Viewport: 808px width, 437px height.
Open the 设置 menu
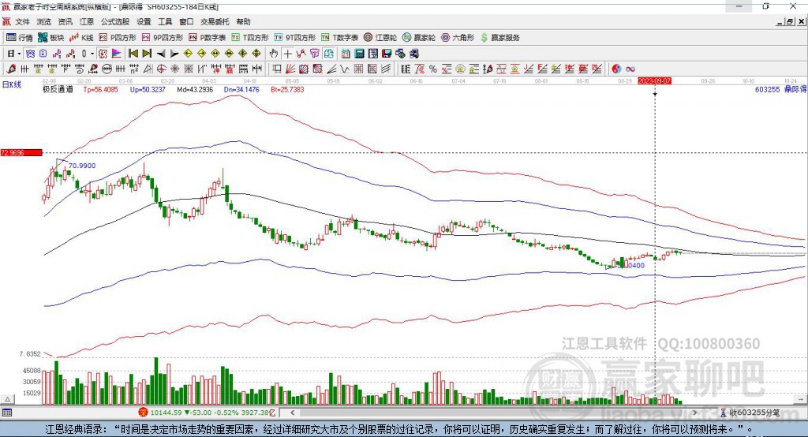coord(144,21)
